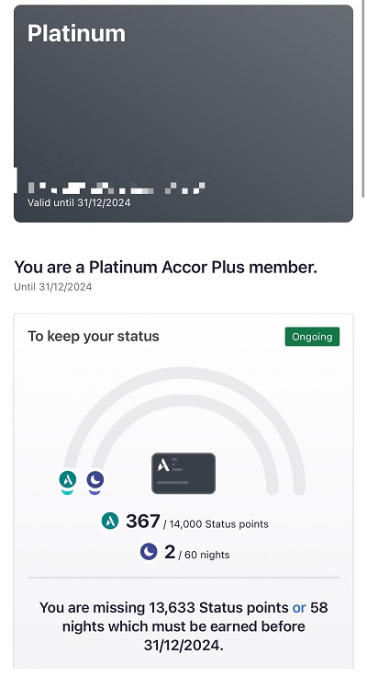
Task: Tap the purple moon nights marker on arc
Action: click(95, 479)
